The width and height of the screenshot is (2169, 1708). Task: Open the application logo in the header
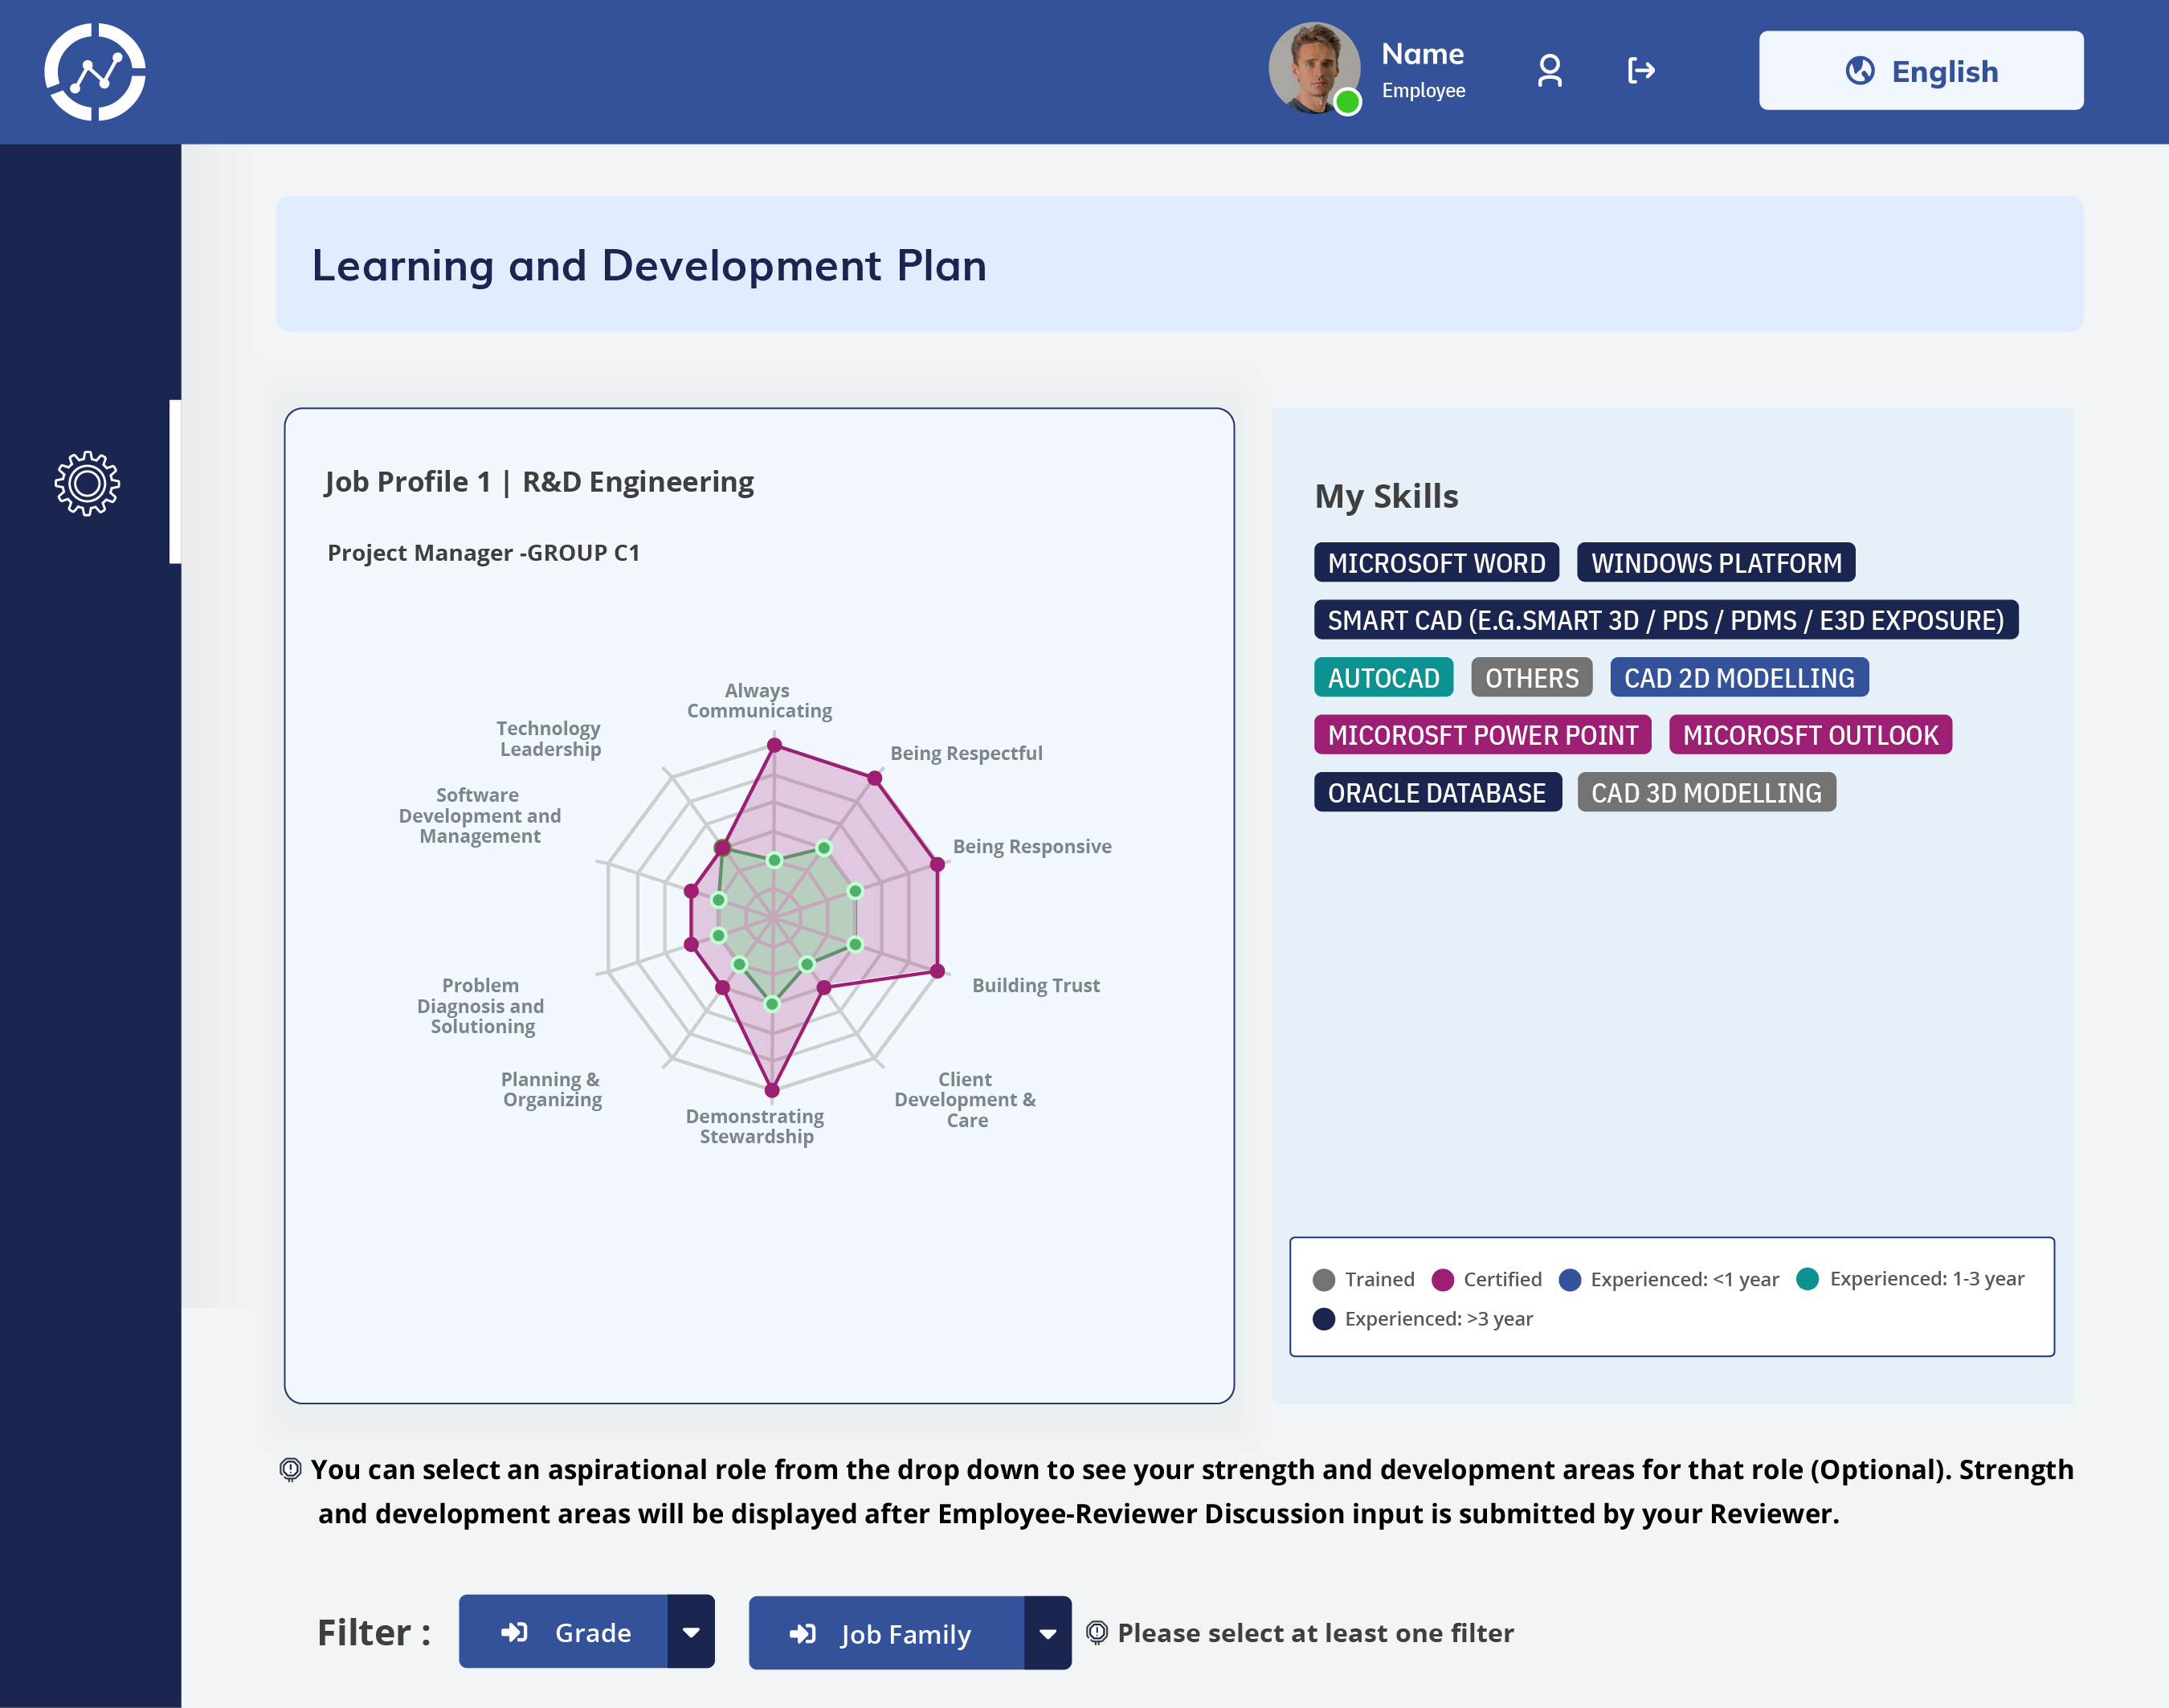pos(95,70)
